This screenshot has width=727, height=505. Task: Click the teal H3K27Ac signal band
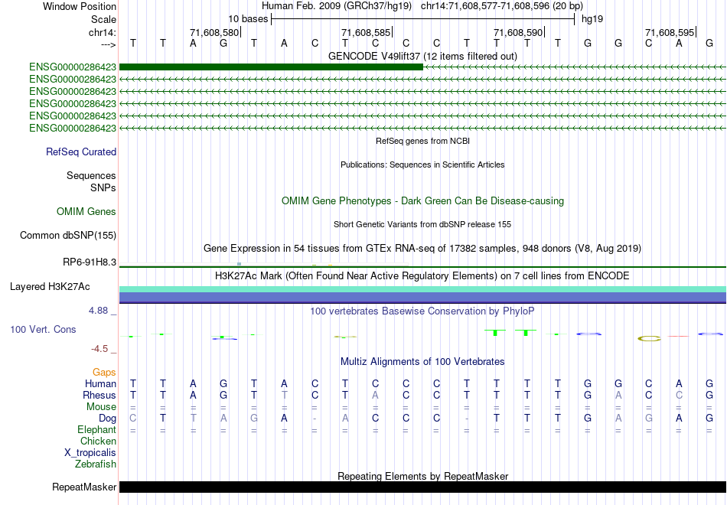coord(422,289)
